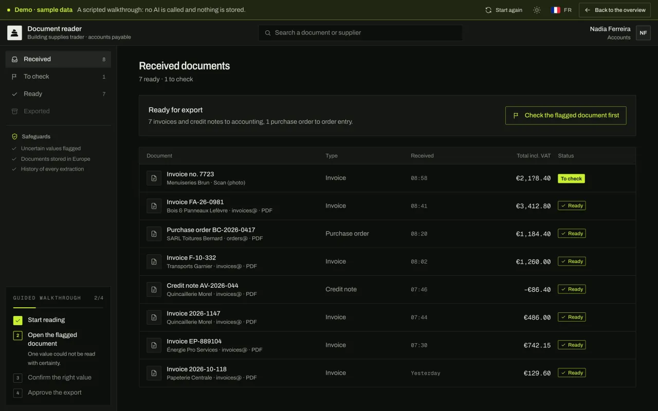This screenshot has width=658, height=411.
Task: Click the amount €2,1?8.40
Action: click(x=533, y=178)
